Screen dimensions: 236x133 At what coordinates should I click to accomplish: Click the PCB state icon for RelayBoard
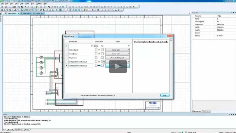(x=102, y=58)
